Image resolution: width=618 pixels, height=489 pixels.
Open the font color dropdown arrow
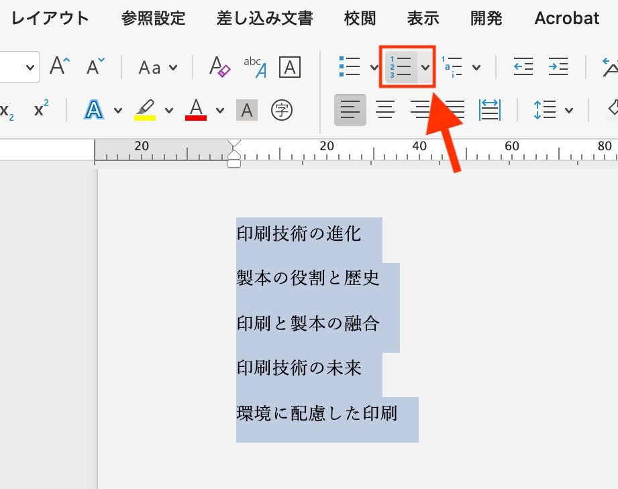220,110
